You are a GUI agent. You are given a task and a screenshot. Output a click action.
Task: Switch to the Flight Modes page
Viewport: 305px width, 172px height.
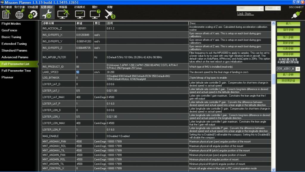point(11,23)
